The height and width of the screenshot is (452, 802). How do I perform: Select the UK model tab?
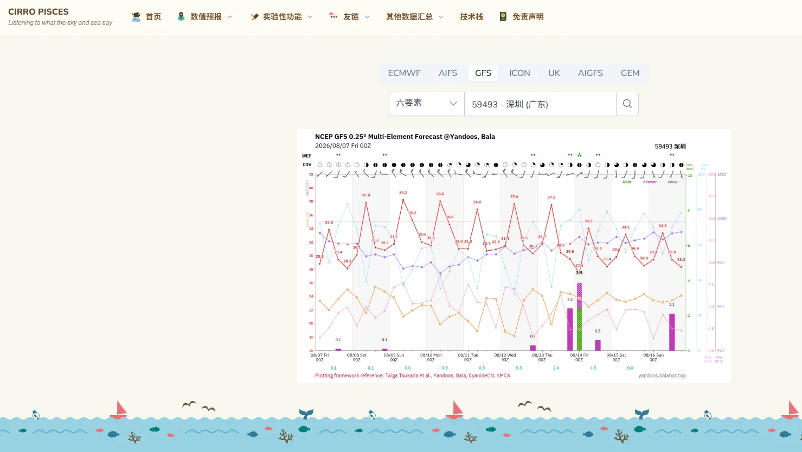coord(554,73)
